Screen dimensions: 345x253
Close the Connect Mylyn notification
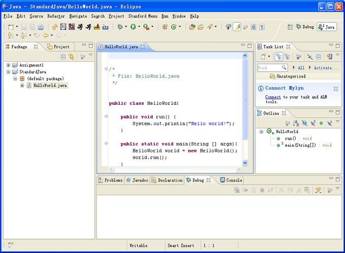tap(337, 88)
